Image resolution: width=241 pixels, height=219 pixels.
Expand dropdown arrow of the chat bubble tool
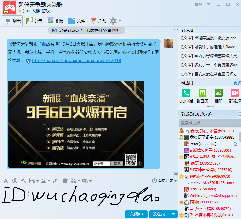90,181
